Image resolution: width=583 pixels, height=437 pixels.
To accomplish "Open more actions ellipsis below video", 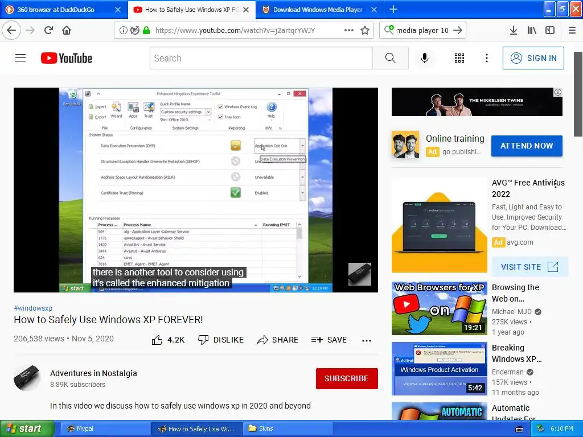I will coord(367,340).
